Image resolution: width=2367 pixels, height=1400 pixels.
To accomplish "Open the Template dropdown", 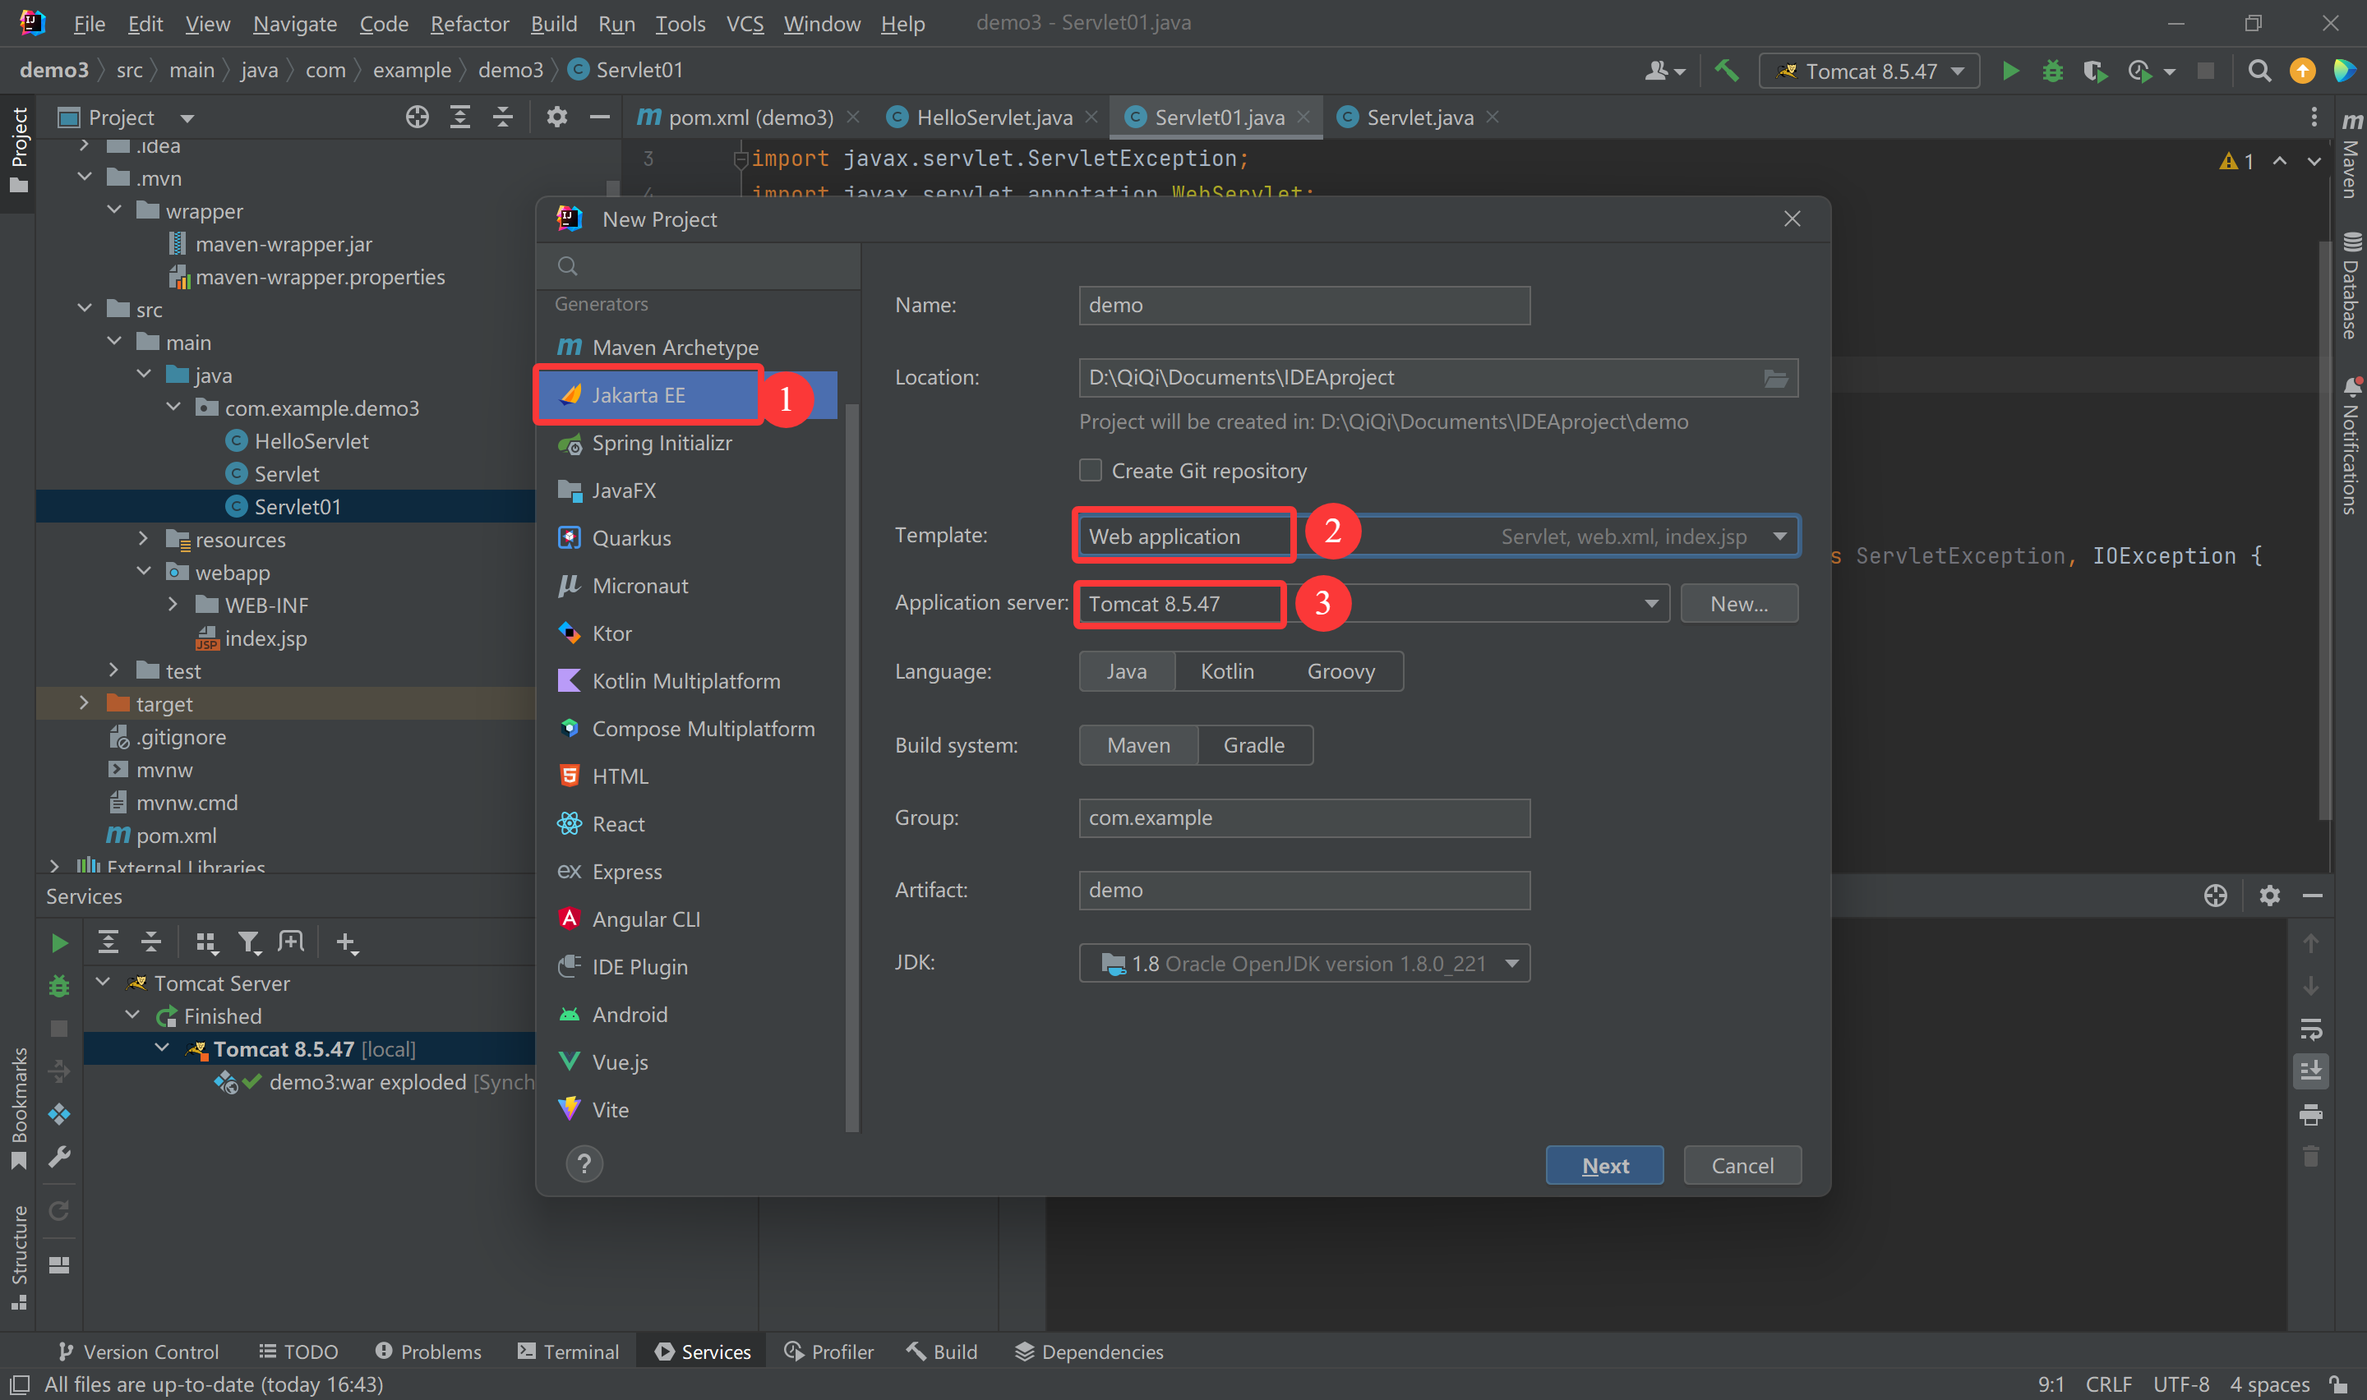I will point(1779,537).
